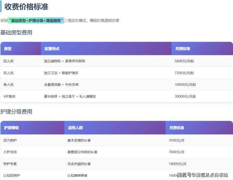Click the 配置特点 column header
This screenshot has height=180, width=233.
52,49
